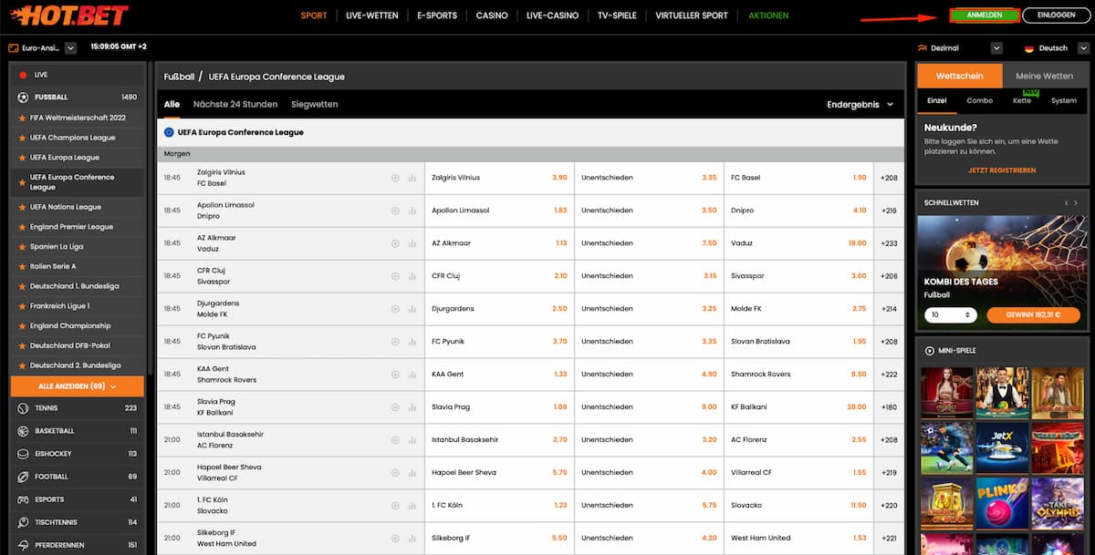Click the table tennis icon beside TISCHTENNIS
The height and width of the screenshot is (555, 1095).
(23, 522)
